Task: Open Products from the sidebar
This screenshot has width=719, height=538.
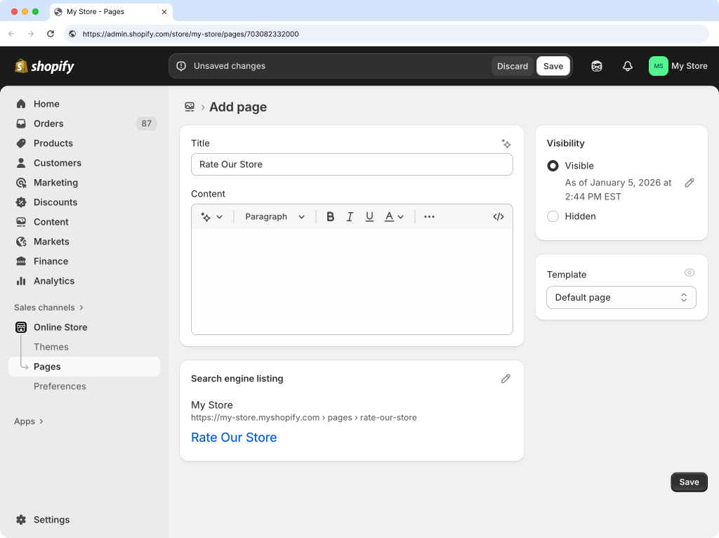Action: (x=53, y=143)
